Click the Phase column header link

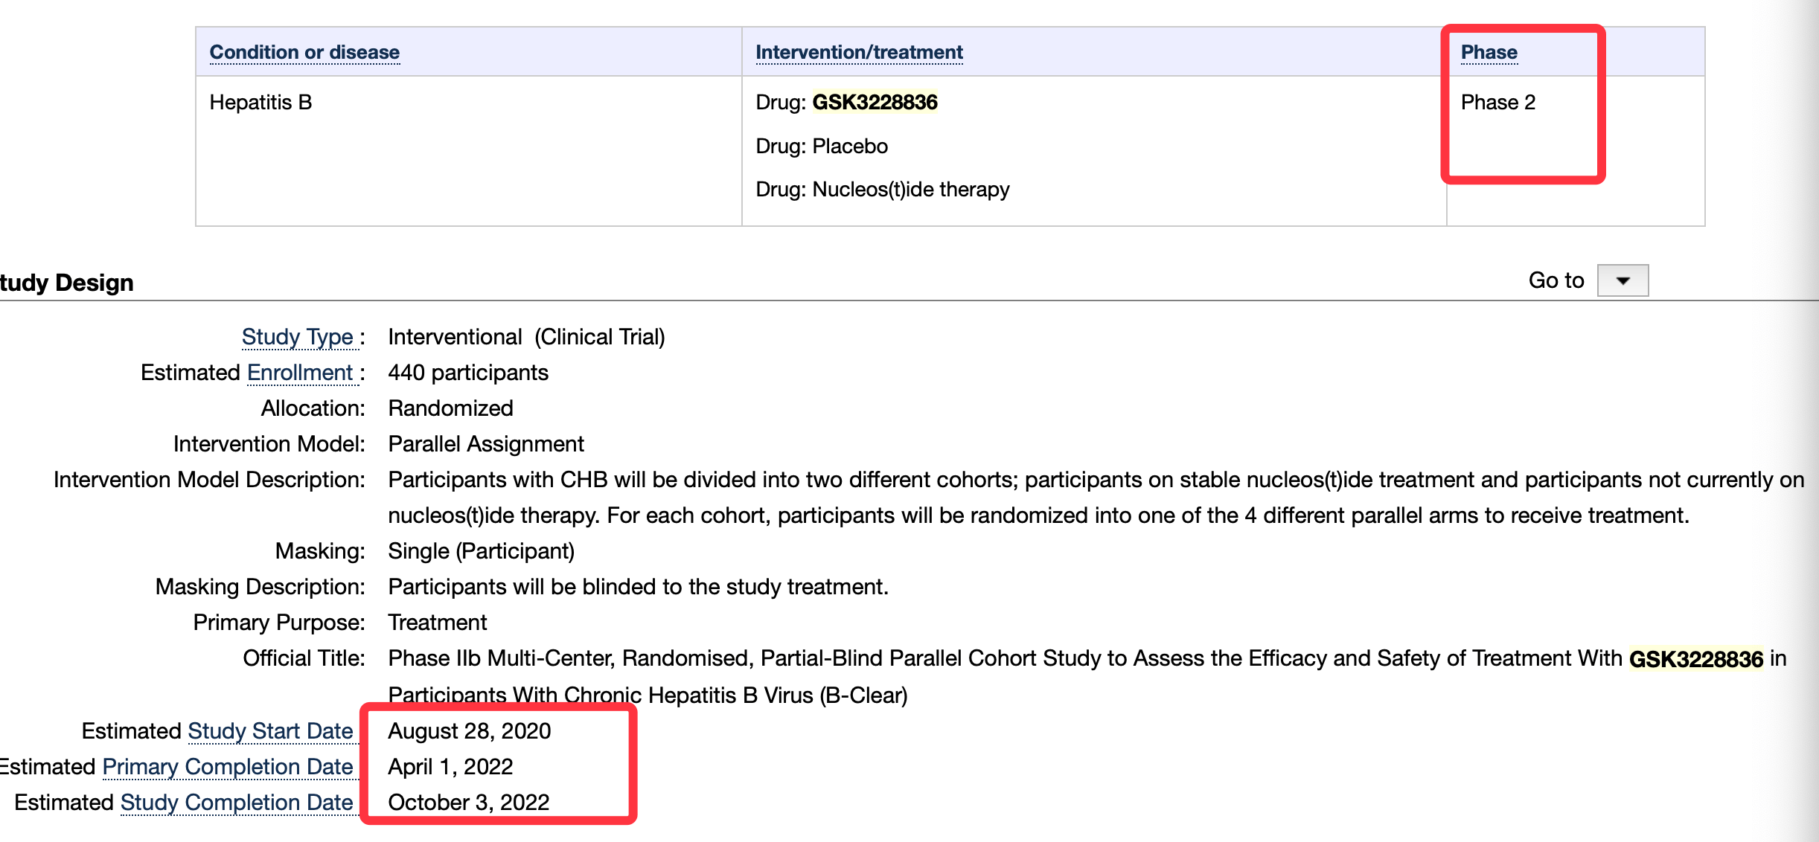click(1489, 52)
